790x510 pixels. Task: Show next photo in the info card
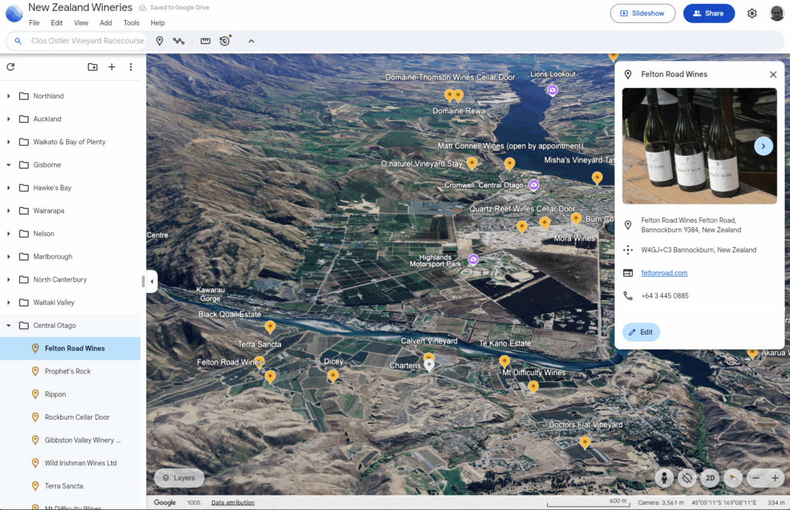tap(763, 146)
